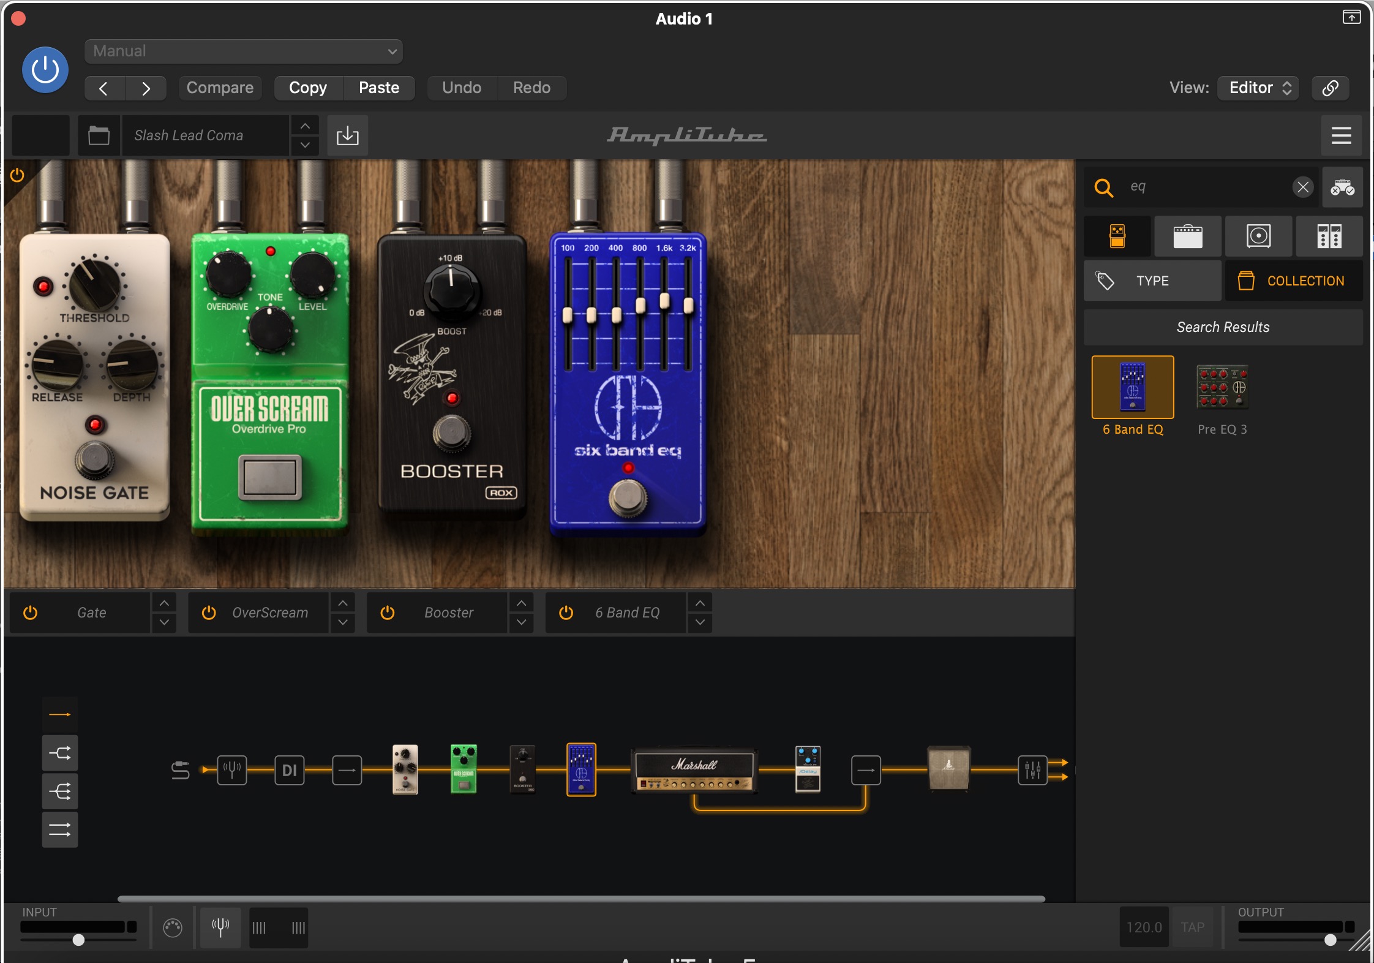Step preset down with the down chevron
The width and height of the screenshot is (1374, 963).
click(305, 145)
